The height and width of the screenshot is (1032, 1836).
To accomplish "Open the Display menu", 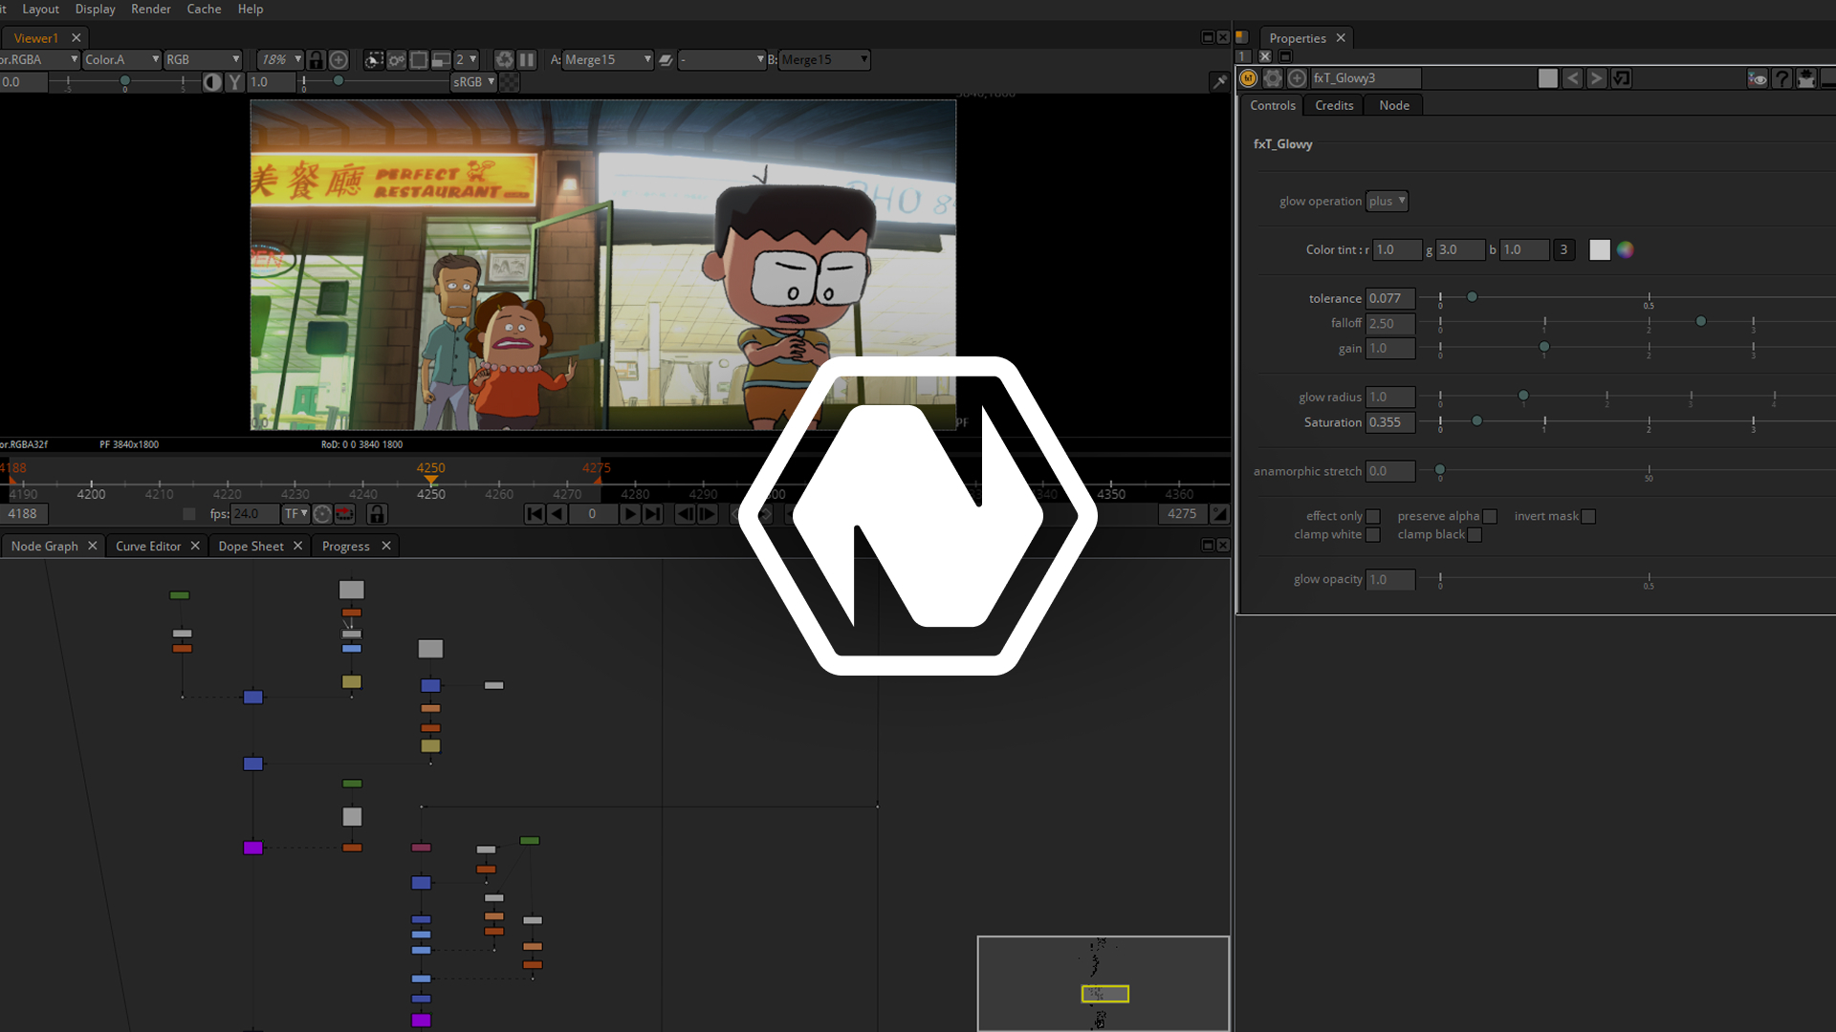I will (95, 10).
